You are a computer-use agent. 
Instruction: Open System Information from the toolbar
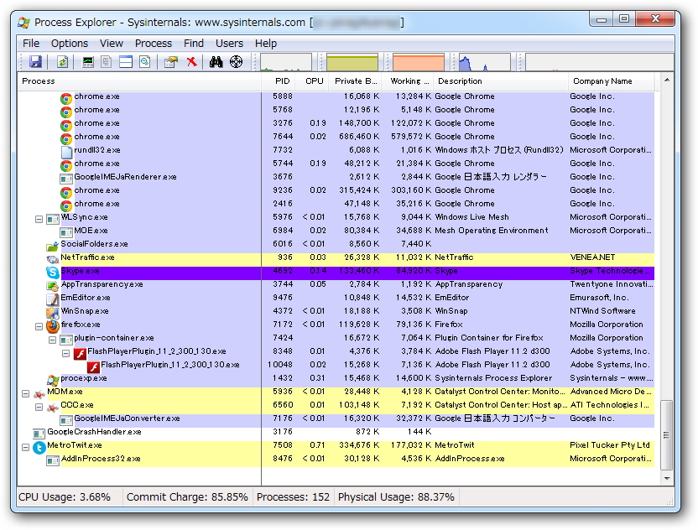tap(86, 61)
